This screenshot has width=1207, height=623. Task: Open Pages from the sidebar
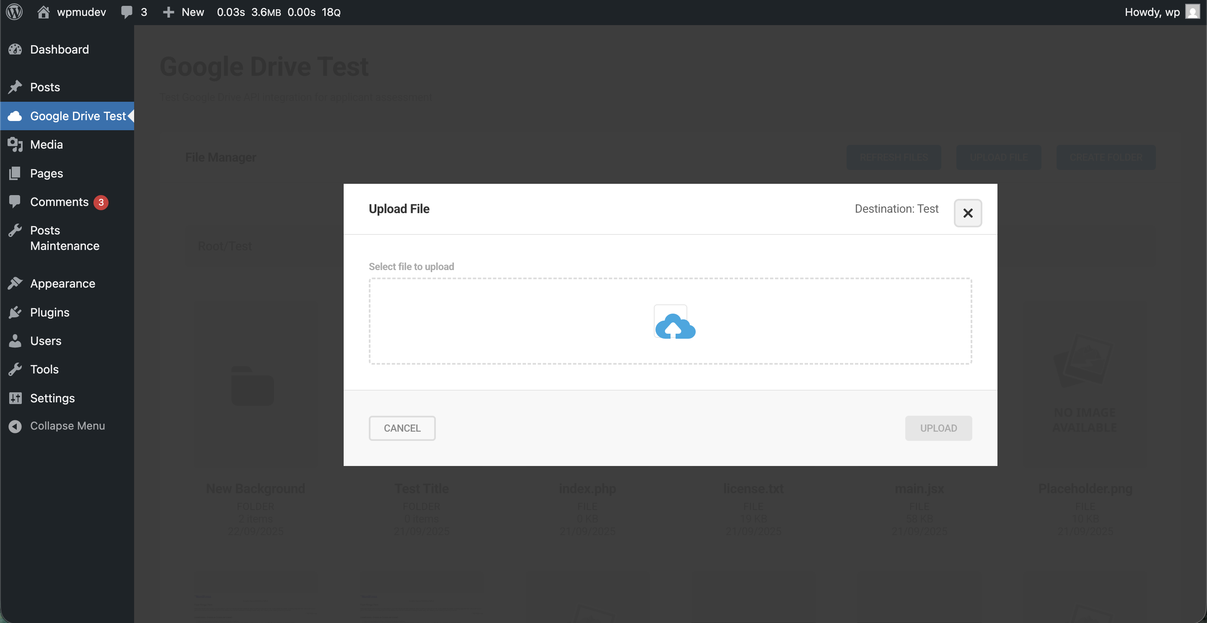(67, 173)
